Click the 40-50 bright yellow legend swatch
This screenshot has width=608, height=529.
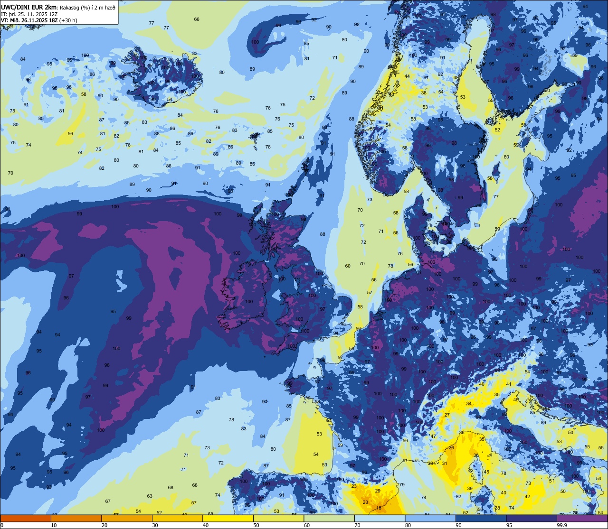coord(228,518)
